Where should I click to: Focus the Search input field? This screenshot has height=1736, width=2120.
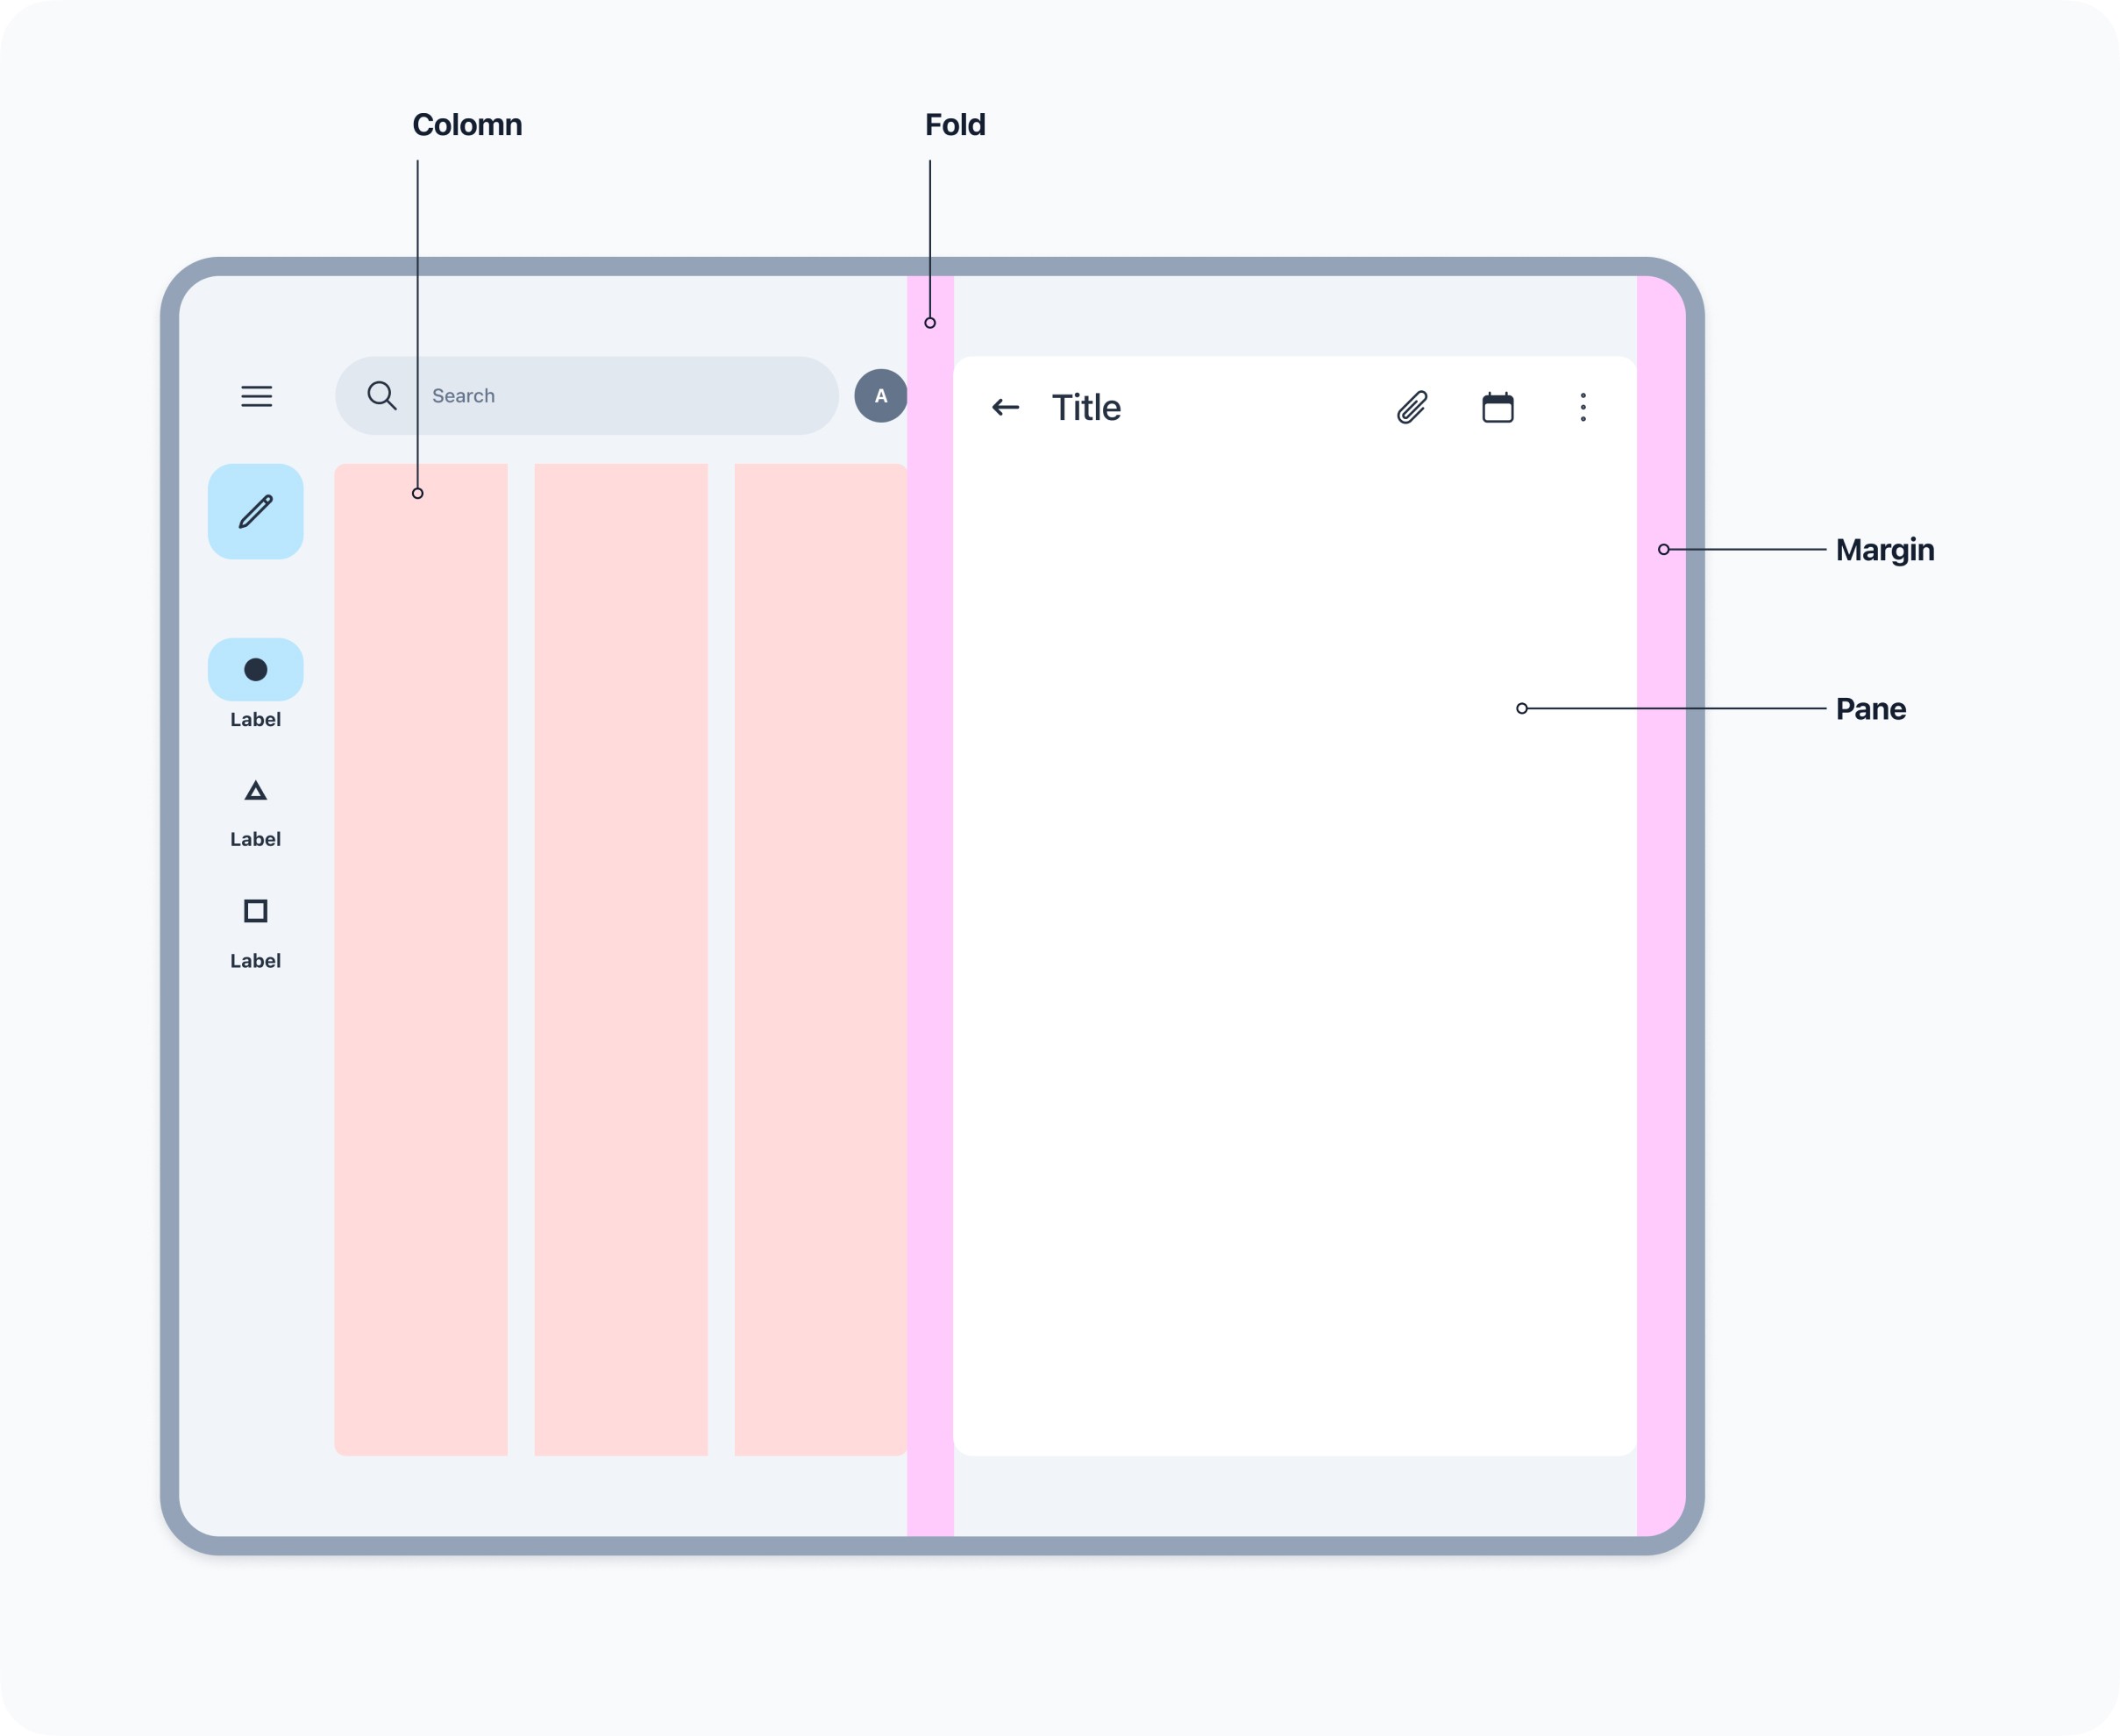tap(587, 395)
